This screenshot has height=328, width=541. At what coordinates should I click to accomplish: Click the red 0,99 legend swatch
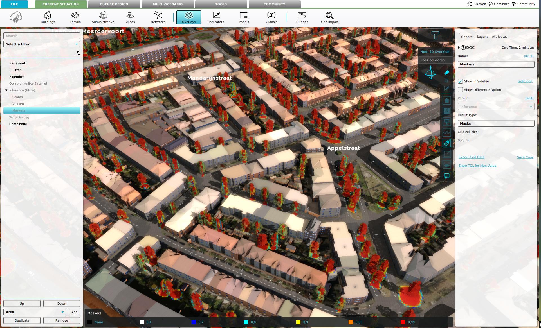click(403, 322)
